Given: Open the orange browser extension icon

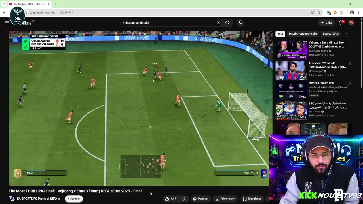Looking at the screenshot, I should (x=335, y=12).
